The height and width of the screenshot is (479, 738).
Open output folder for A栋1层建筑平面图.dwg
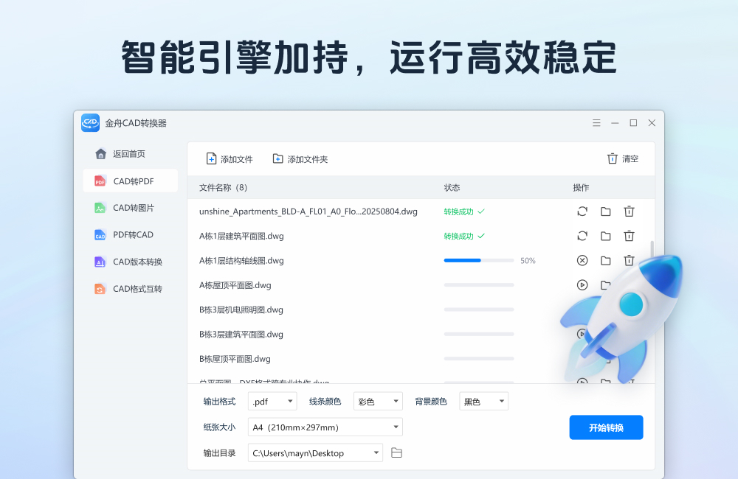pyautogui.click(x=605, y=236)
